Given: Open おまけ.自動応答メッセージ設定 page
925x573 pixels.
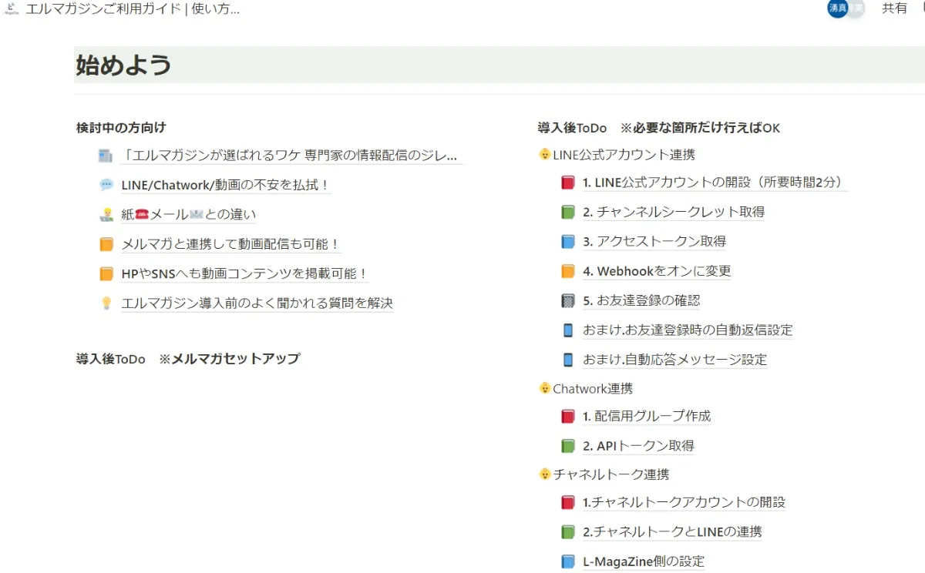Looking at the screenshot, I should [674, 360].
